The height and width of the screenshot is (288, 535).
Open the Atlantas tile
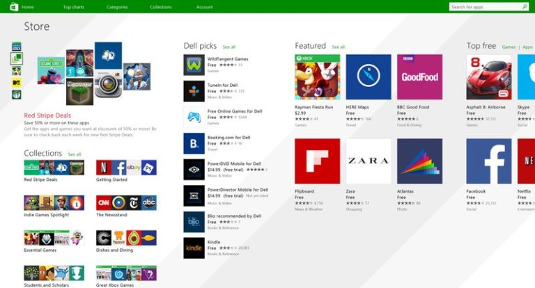coord(419,161)
